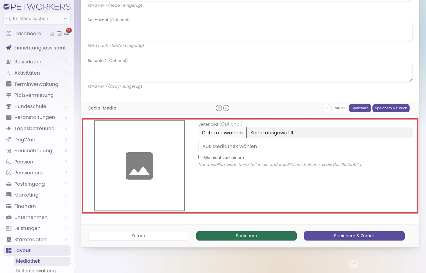Screen dimensions: 426x273
Task: Focus the Seitenkopf text area
Action: click(250, 32)
